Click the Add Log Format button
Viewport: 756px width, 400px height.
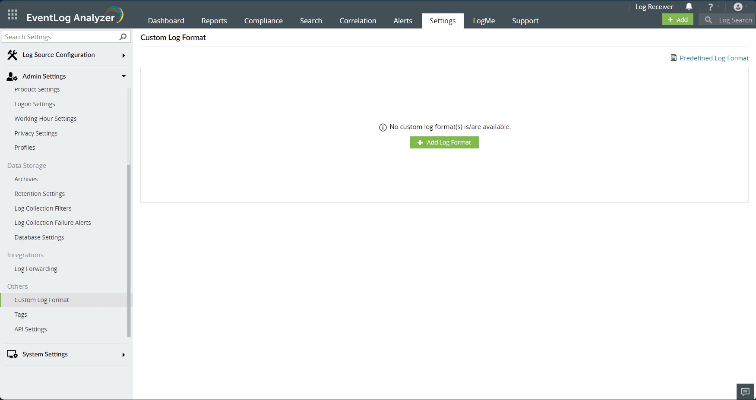444,142
